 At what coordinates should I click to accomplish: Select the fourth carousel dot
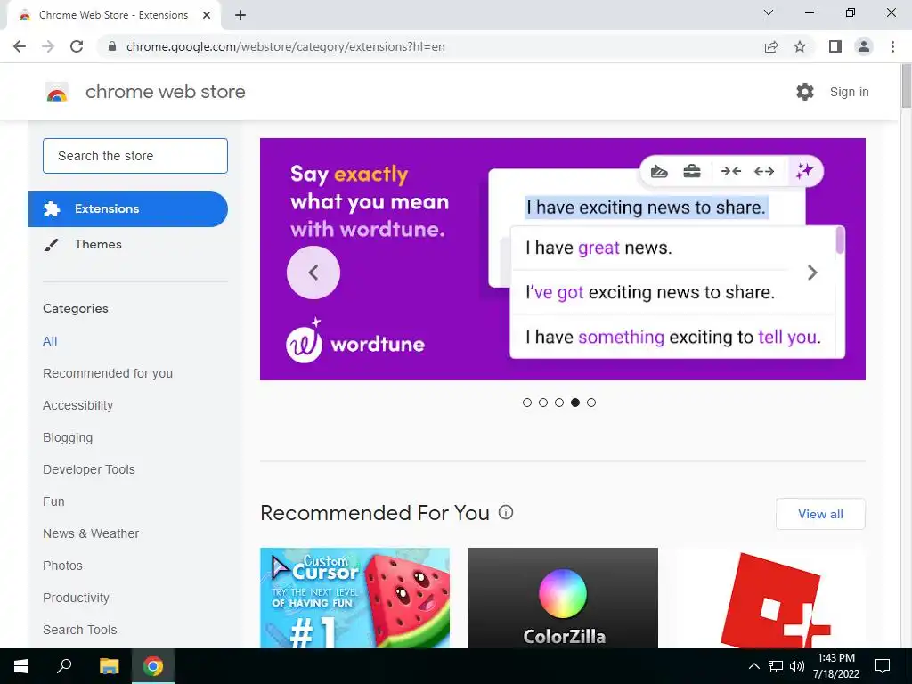[x=575, y=403]
